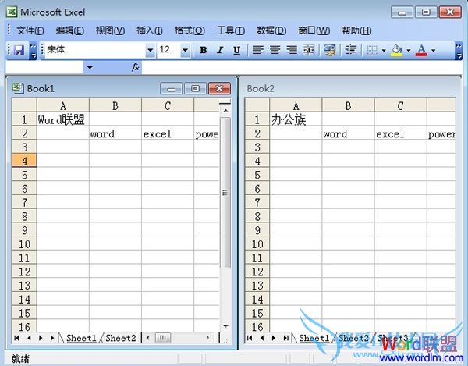Select Sheet1 tab in Book1
The height and width of the screenshot is (366, 468).
click(x=81, y=338)
